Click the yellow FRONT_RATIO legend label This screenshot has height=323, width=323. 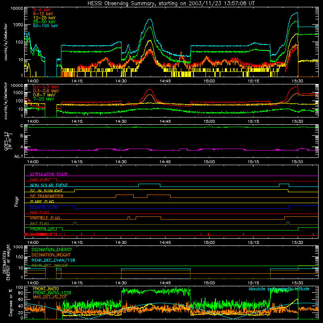(46, 289)
